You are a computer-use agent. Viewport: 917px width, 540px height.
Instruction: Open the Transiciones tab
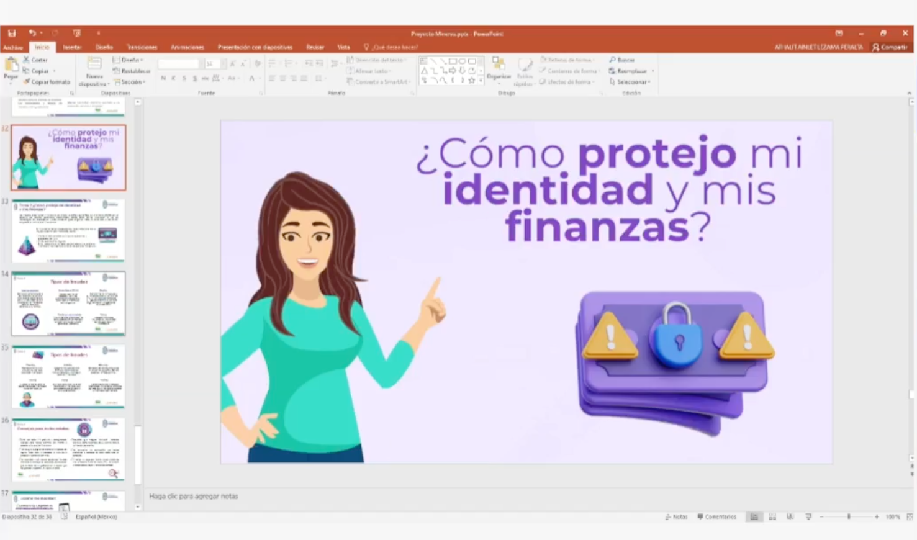coord(142,47)
